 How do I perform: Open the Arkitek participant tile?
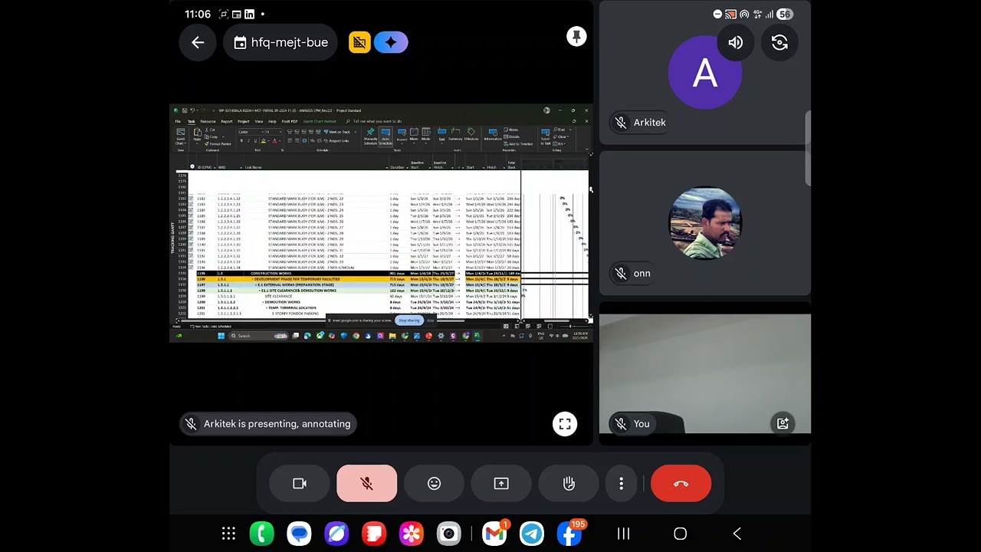point(705,73)
